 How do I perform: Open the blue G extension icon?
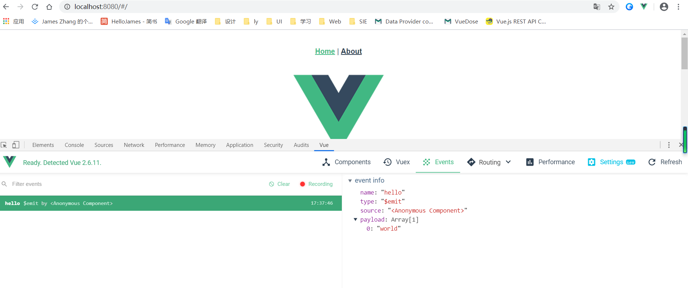(x=629, y=6)
